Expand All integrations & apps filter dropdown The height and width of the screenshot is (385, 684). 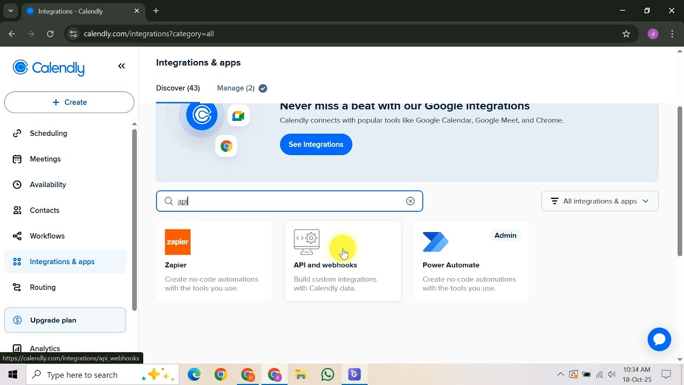pos(600,201)
